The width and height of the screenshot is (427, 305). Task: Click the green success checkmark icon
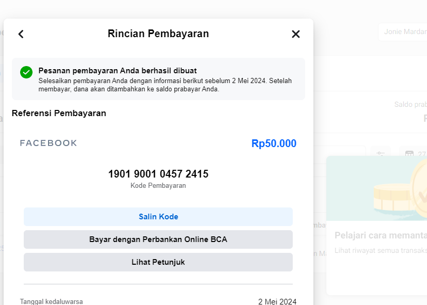click(26, 72)
